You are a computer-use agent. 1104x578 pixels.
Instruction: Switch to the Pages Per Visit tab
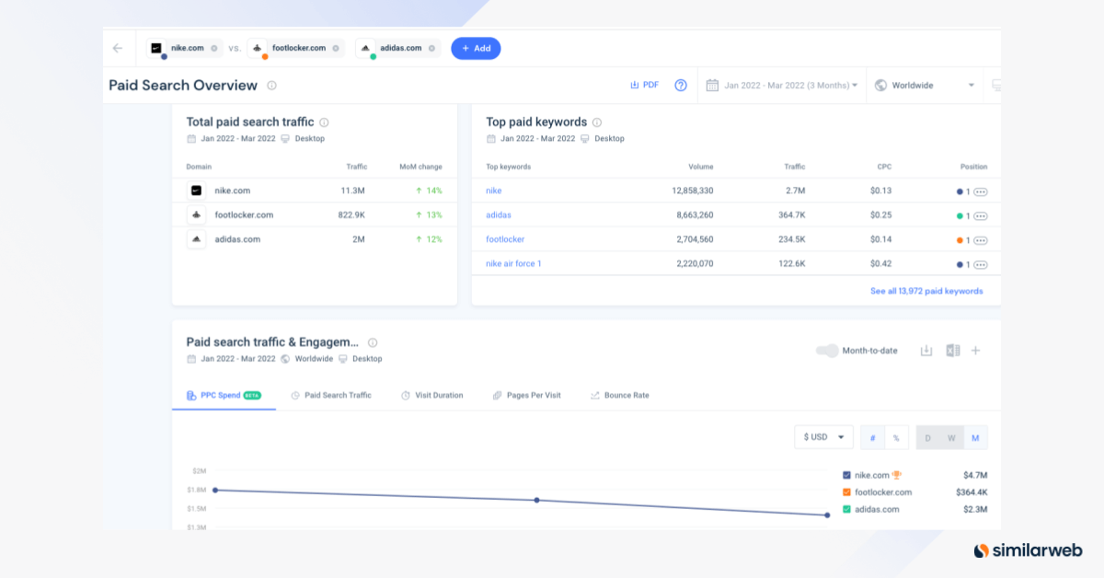click(x=526, y=395)
